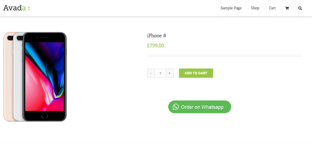
Task: Click the front iPhone's earpiece speaker
Action: pos(44,38)
